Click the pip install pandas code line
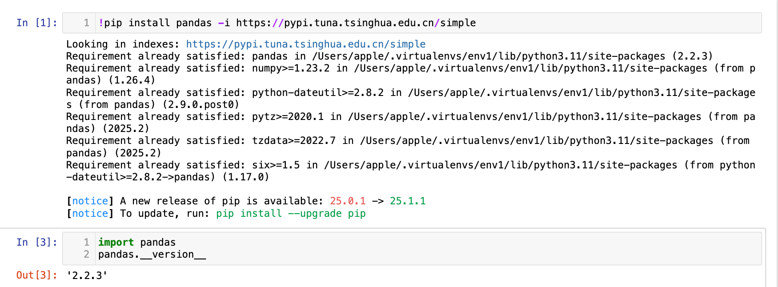 coord(287,23)
